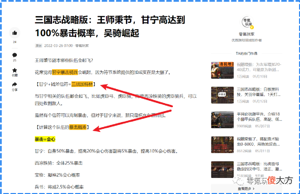Click the star favorite icon
This screenshot has width=300, height=194.
coord(15,70)
